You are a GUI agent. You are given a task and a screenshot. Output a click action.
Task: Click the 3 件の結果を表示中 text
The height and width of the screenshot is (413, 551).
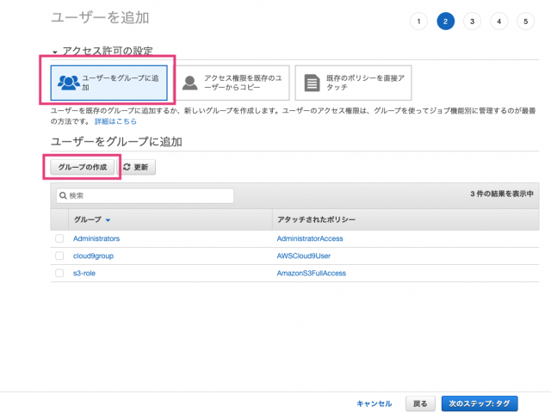click(502, 194)
